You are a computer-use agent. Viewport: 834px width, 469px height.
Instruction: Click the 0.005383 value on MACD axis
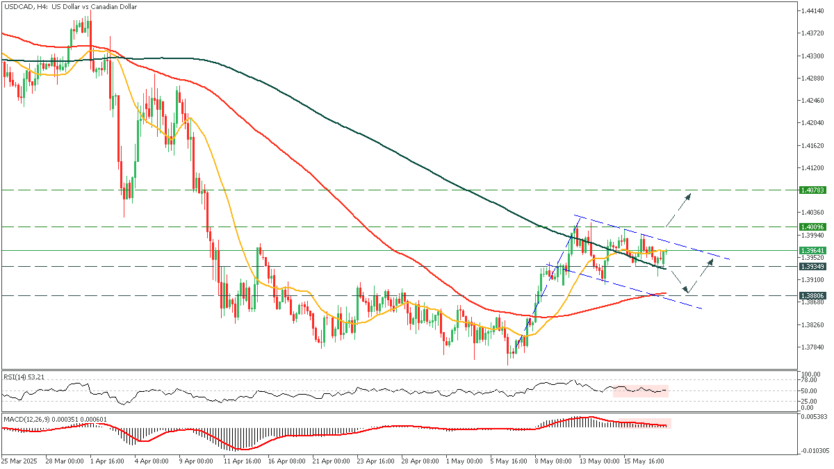[812, 417]
